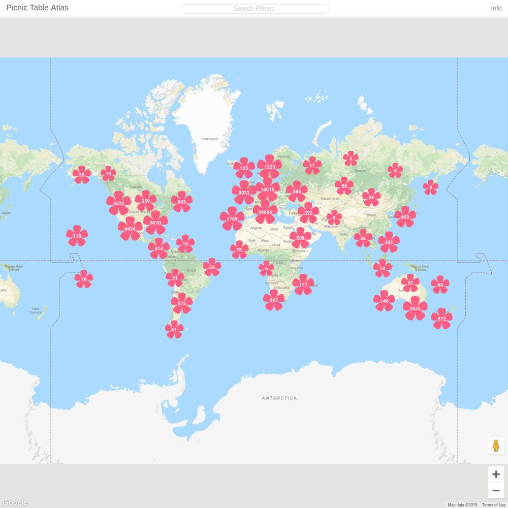
Task: Select the 9 cluster near Kamchatka
Action: [431, 187]
